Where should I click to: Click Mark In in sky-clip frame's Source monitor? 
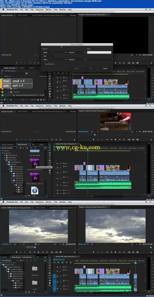click(x=21, y=252)
